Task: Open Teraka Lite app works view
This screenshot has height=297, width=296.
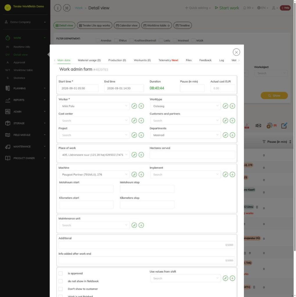Action: pyautogui.click(x=94, y=26)
